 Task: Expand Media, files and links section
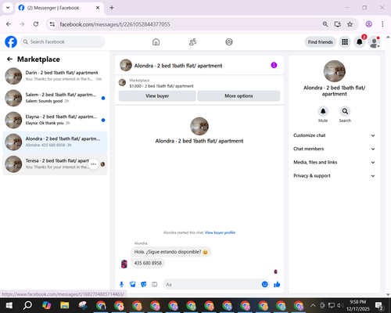334,162
